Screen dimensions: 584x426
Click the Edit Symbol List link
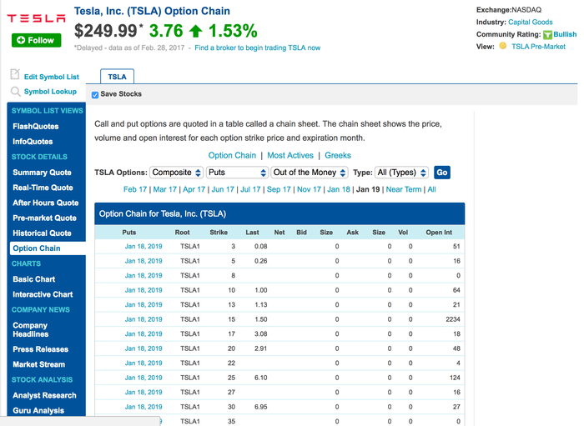coord(52,77)
